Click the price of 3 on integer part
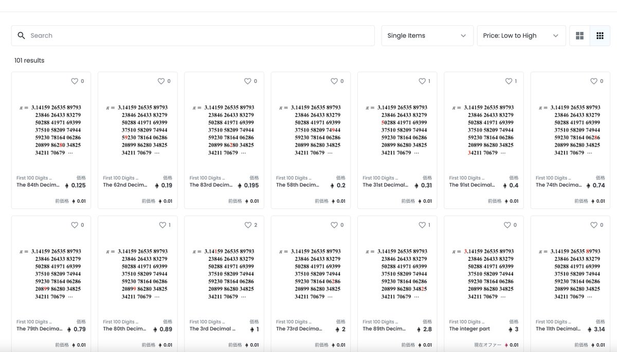Viewport: 617px width, 352px height. point(516,329)
